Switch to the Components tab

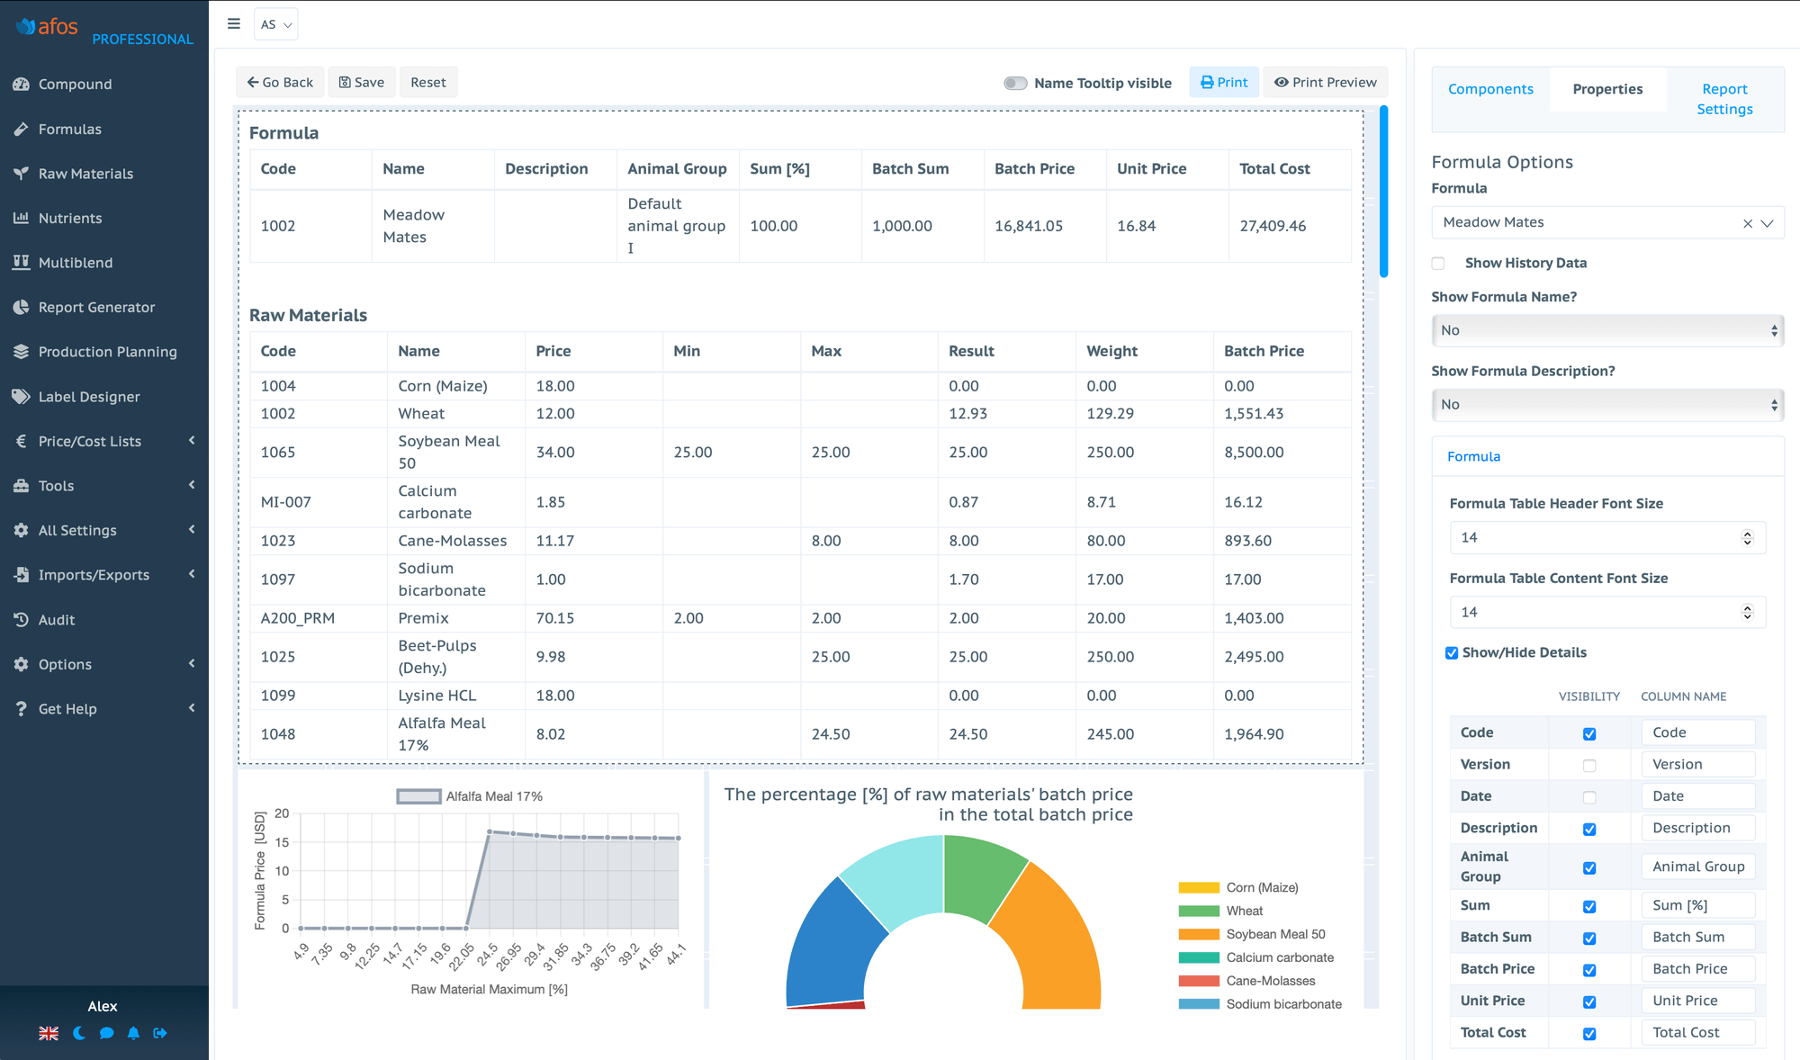(1490, 89)
